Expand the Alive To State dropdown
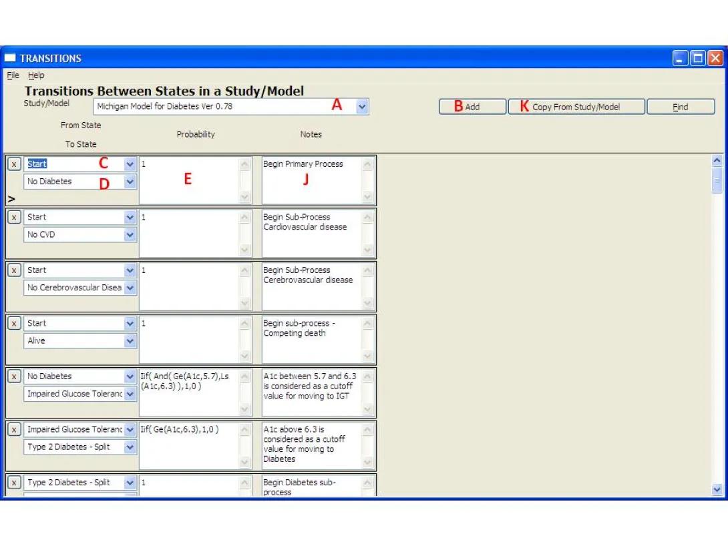728x546 pixels. [x=130, y=341]
